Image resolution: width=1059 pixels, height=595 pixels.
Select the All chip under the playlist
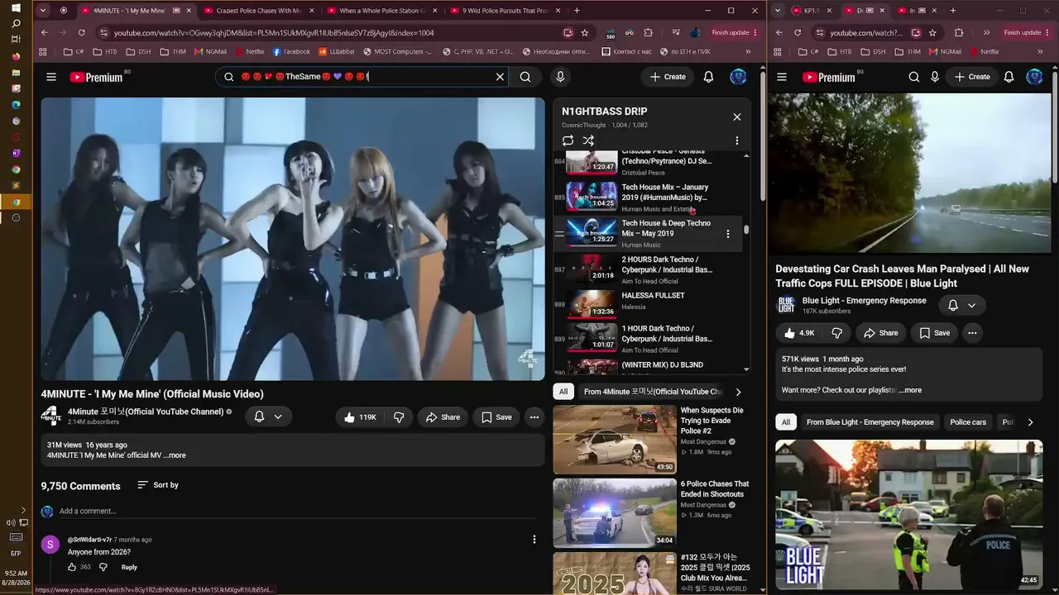coord(563,392)
